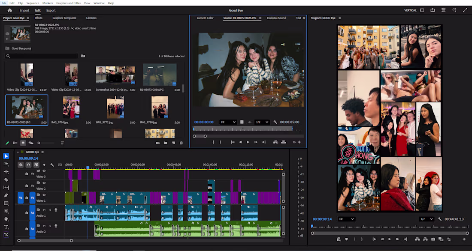Toggle visibility of the Video 3 track
The height and width of the screenshot is (251, 472).
pyautogui.click(x=44, y=171)
